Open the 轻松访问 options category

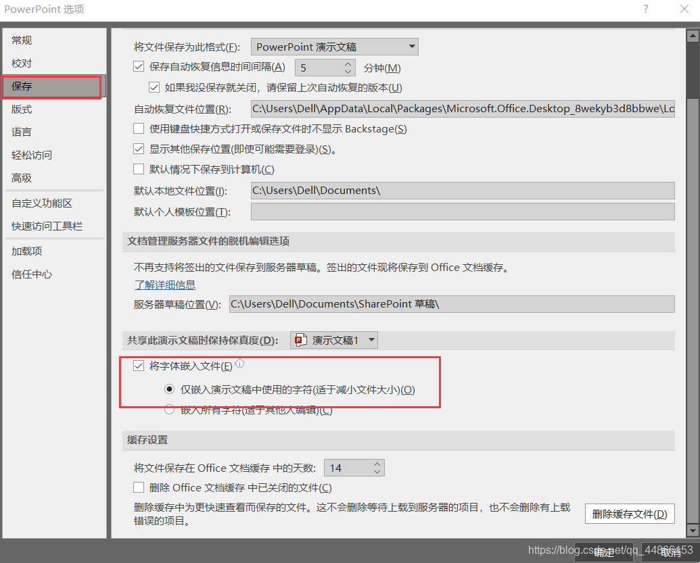pos(53,155)
